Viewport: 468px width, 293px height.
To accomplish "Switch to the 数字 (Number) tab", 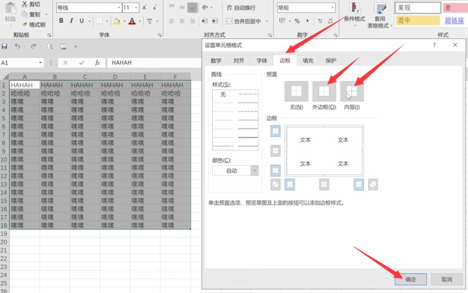I will tap(216, 61).
